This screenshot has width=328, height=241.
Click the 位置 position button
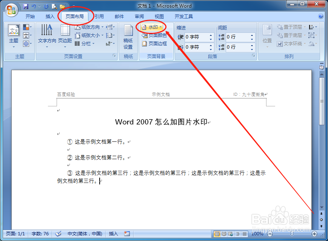[267, 36]
